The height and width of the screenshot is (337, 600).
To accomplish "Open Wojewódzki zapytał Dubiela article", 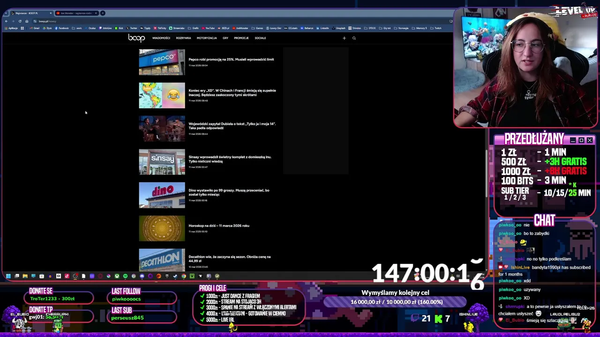I will (232, 126).
